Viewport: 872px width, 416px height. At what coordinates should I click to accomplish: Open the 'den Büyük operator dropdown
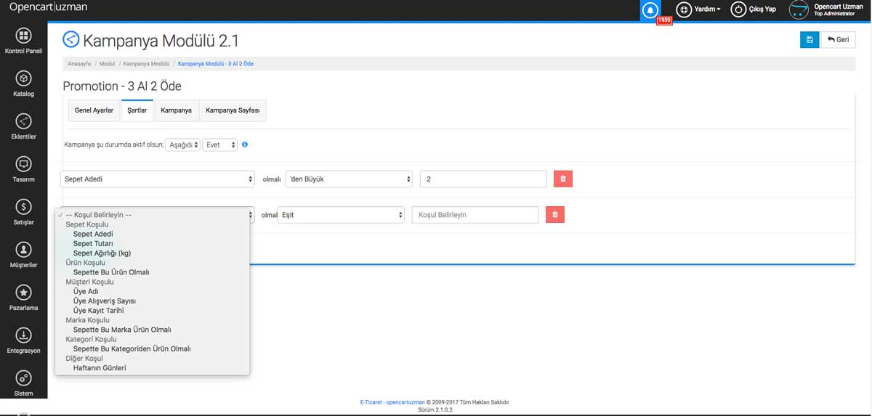pos(349,179)
